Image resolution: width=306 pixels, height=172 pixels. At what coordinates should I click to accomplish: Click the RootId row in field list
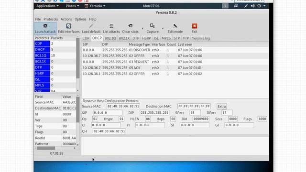coord(55,138)
